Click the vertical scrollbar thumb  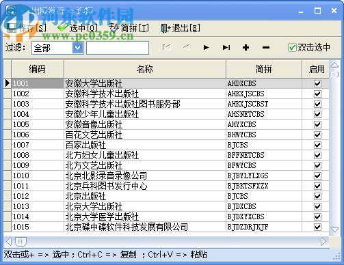(x=334, y=74)
